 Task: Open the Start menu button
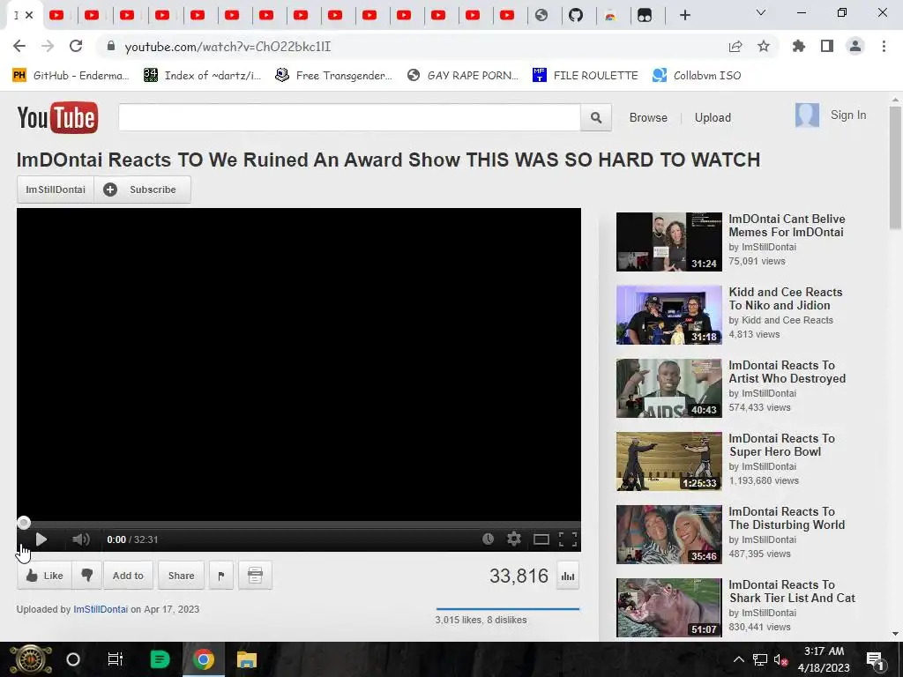click(x=30, y=659)
